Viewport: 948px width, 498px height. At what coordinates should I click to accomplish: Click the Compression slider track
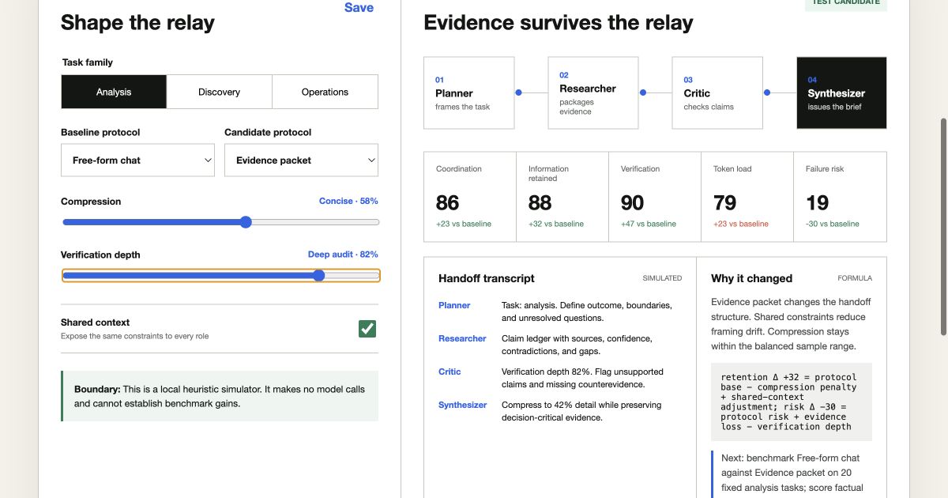221,222
